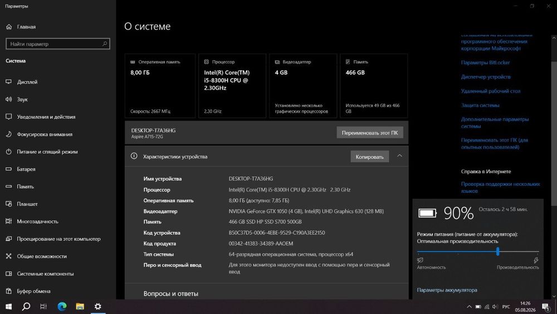Open Буфер обмена settings
557x314 pixels.
tap(34, 291)
